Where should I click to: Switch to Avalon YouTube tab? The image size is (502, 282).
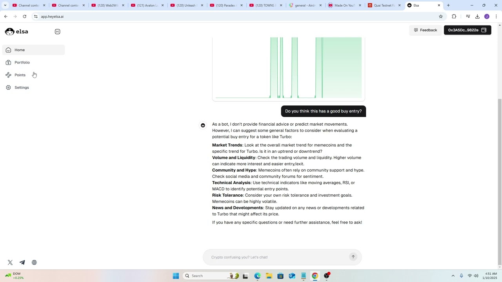(x=147, y=5)
